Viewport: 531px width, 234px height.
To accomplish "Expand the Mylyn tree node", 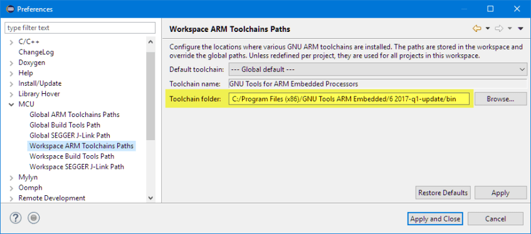I will click(11, 178).
